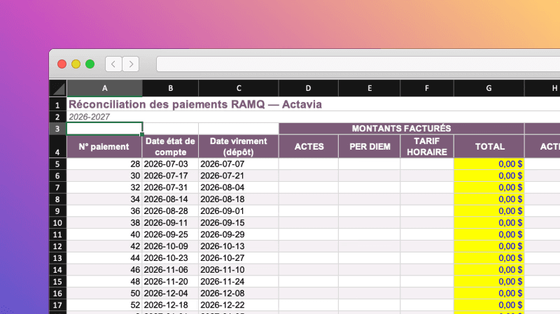Viewport: 560px width, 314px height.
Task: Select column A header
Action: point(104,89)
